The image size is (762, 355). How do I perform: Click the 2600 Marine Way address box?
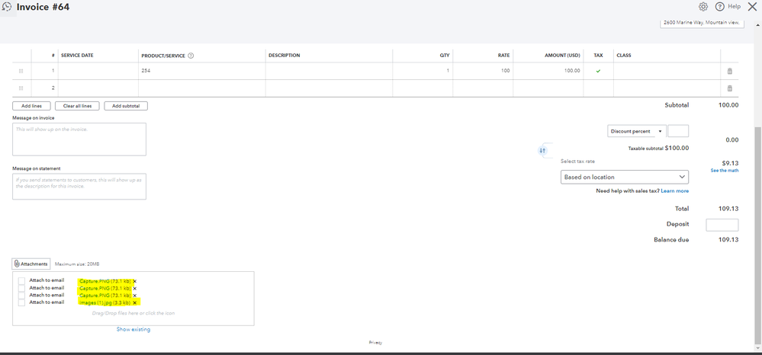tap(702, 24)
